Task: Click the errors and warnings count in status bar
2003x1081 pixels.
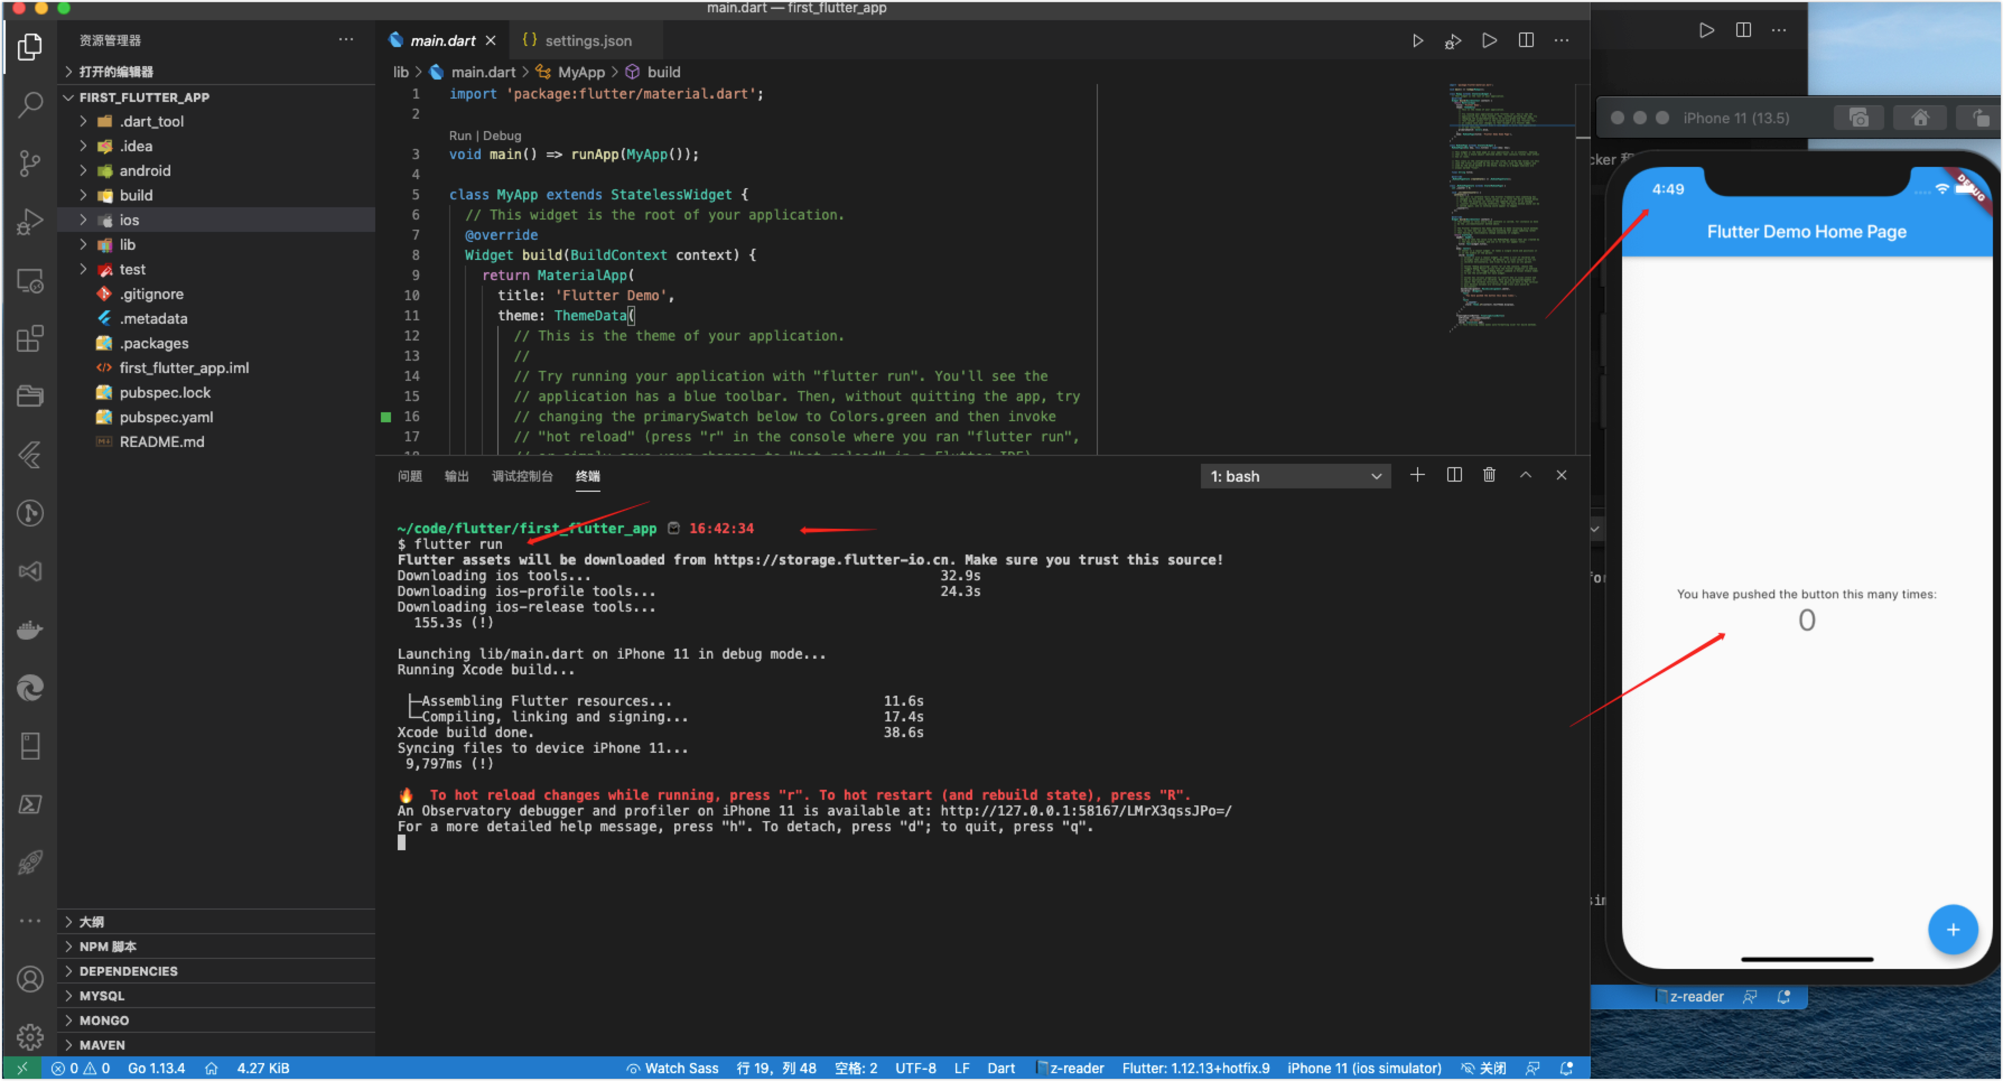Action: pyautogui.click(x=80, y=1069)
